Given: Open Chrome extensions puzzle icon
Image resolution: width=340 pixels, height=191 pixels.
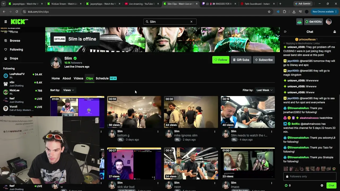Looking at the screenshot, I should 284,12.
